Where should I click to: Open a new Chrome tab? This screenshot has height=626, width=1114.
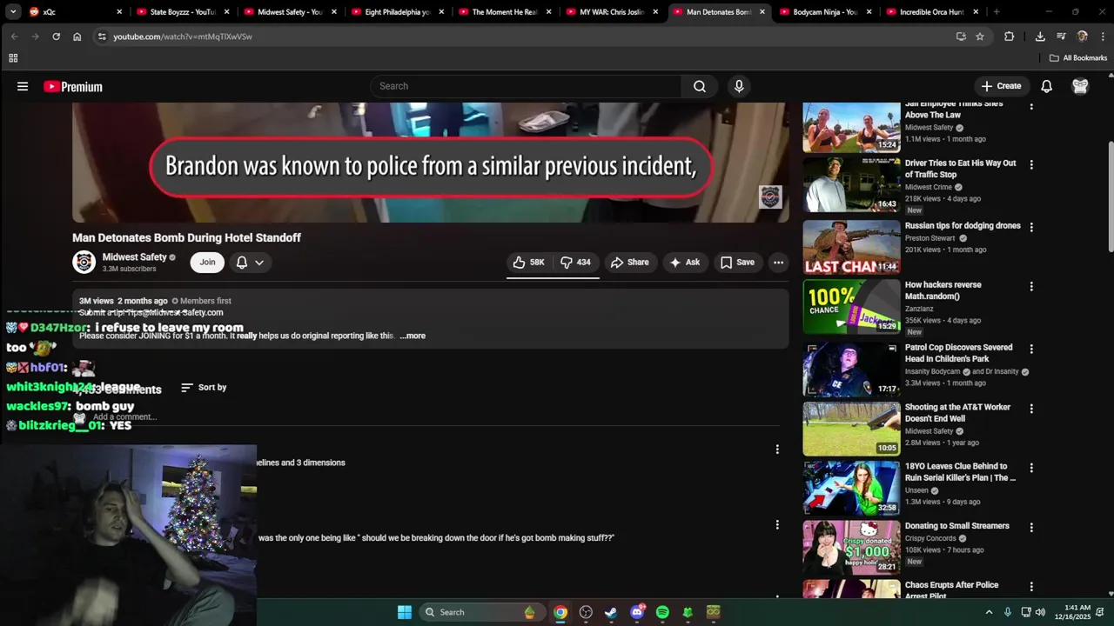coord(997,12)
